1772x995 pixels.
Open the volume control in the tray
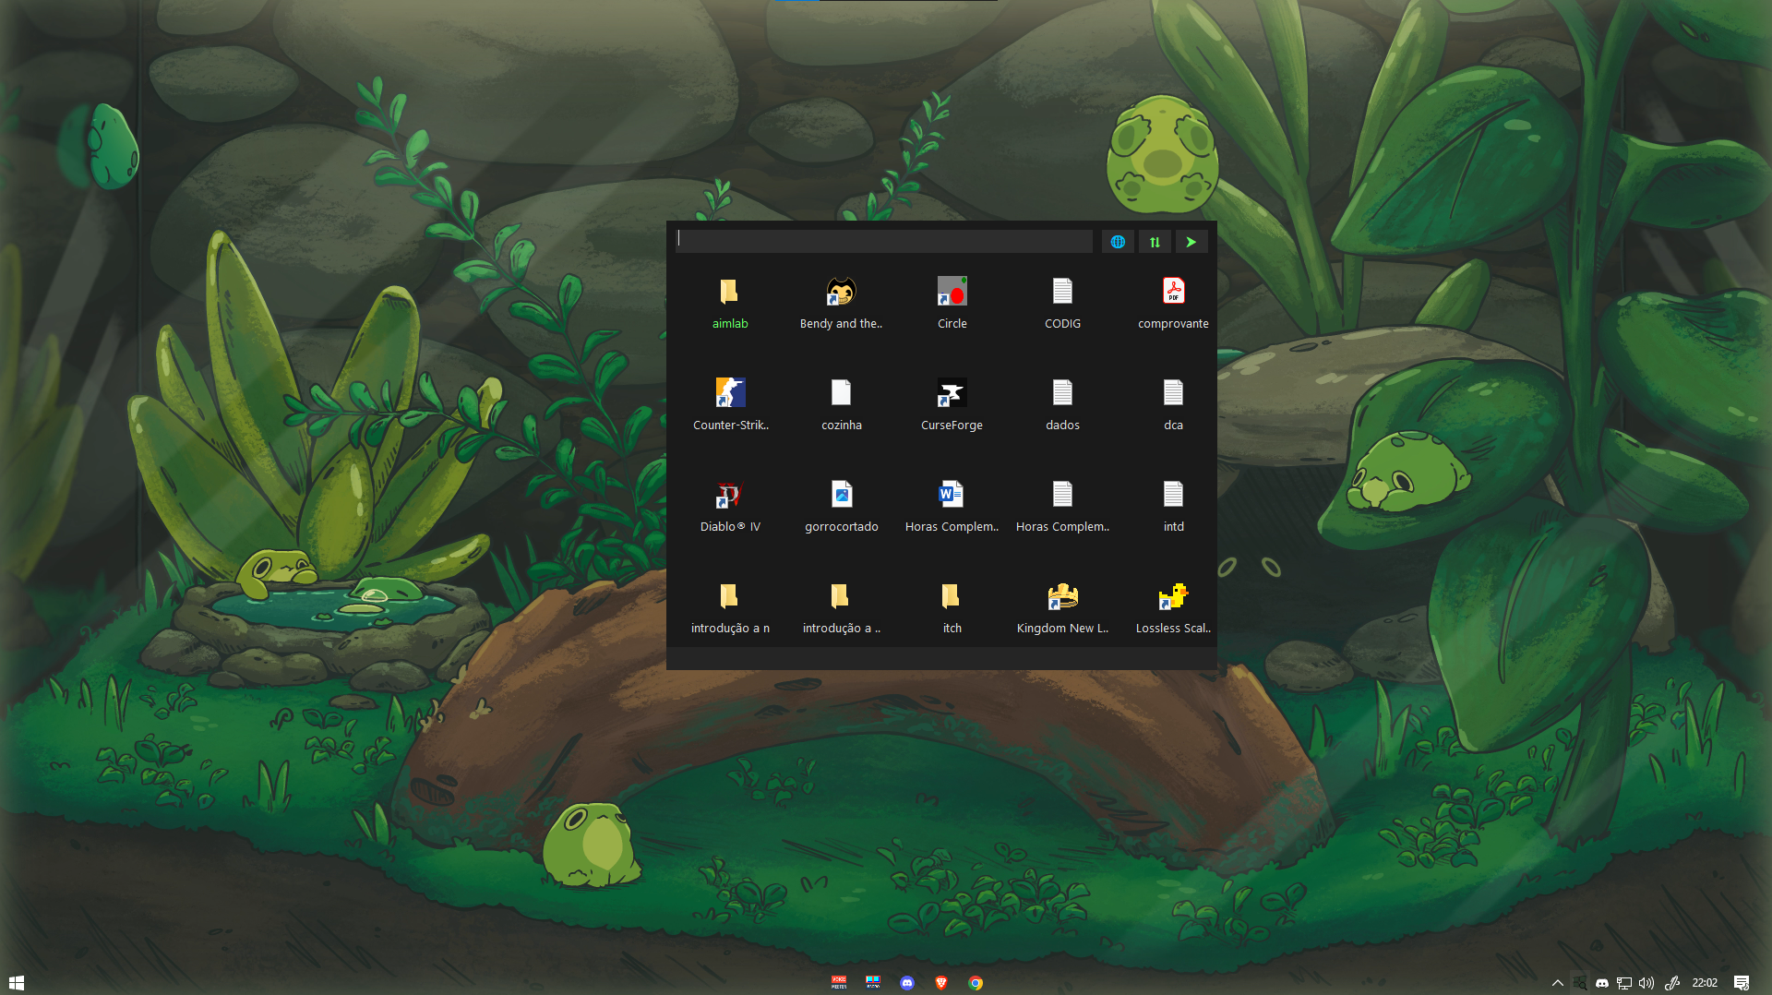pos(1646,983)
